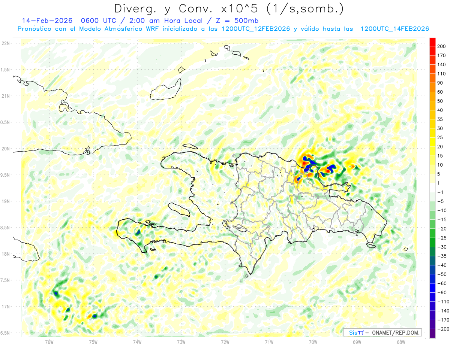
Task: Click the 22N latitude label
Action: [6, 43]
